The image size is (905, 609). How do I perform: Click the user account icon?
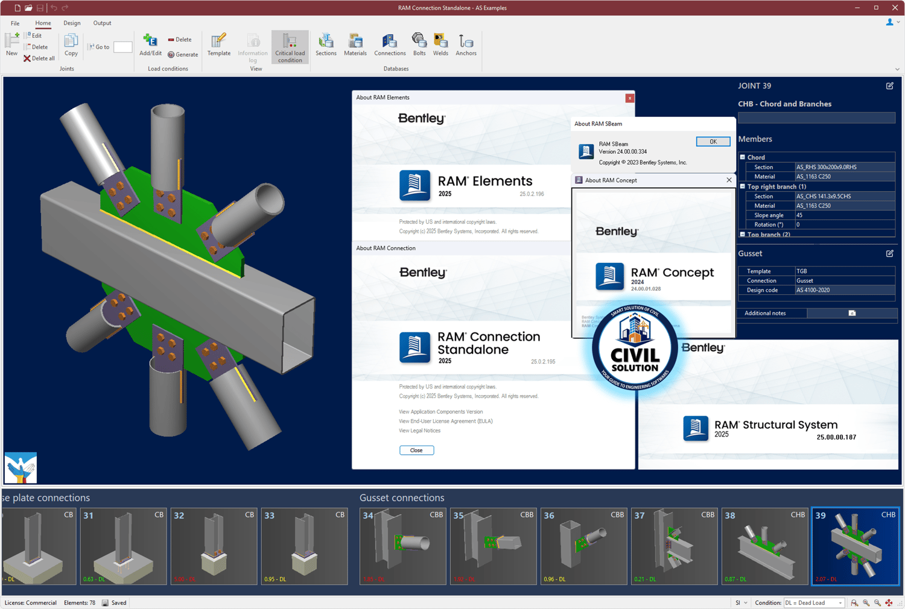point(890,22)
